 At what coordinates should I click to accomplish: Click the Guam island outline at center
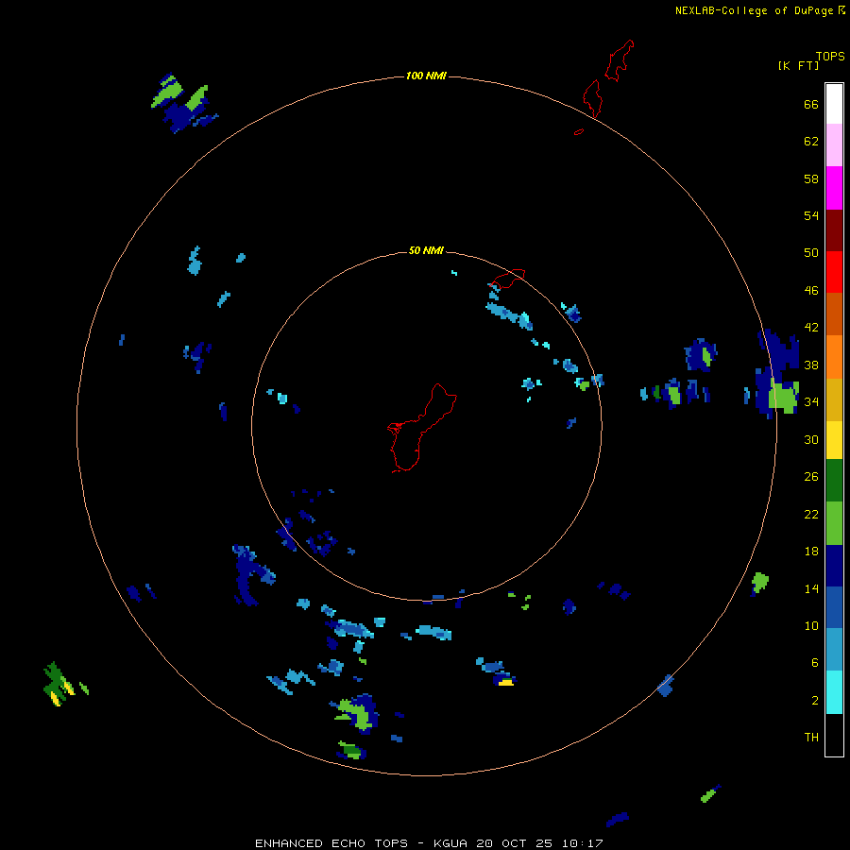421,428
